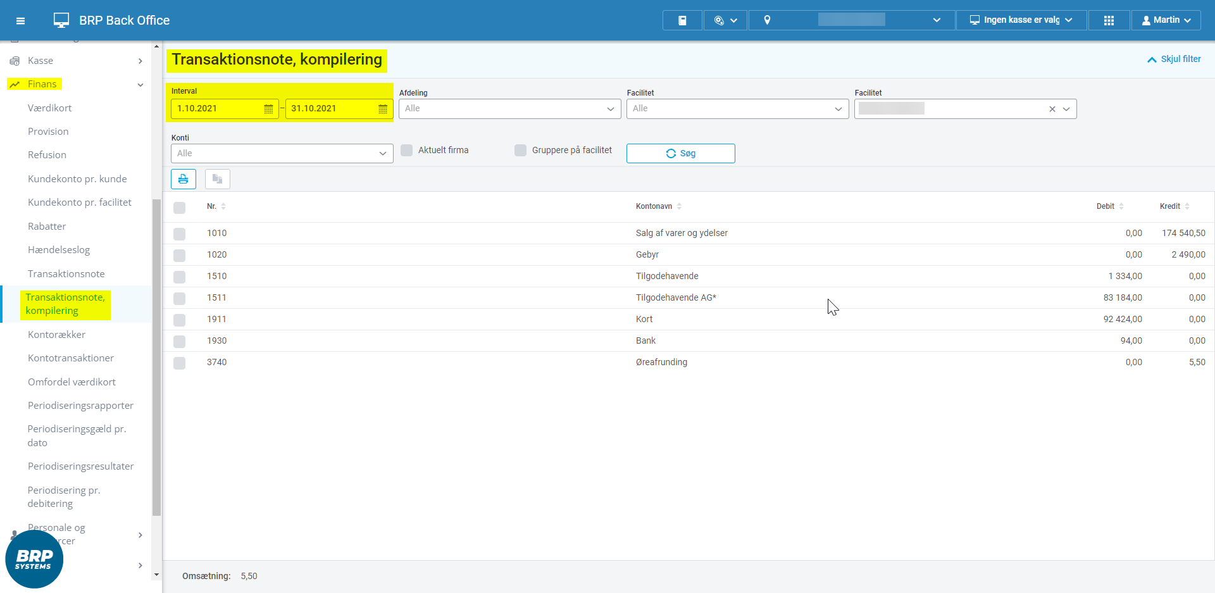Open the calculator icon in top bar
Screen dimensions: 1215x593
tap(682, 20)
